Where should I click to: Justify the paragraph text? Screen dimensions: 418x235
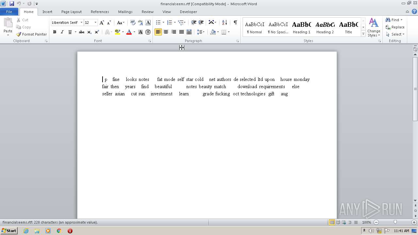click(181, 32)
